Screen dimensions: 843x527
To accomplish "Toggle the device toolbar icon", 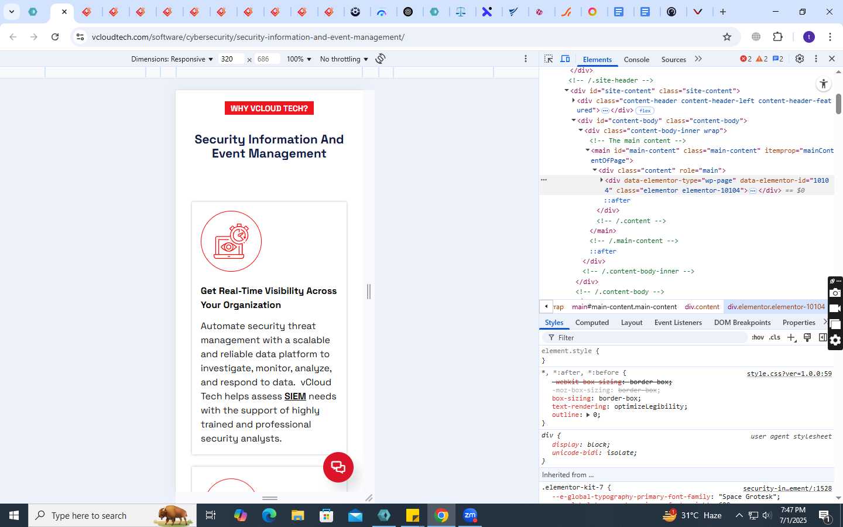I will [x=565, y=59].
